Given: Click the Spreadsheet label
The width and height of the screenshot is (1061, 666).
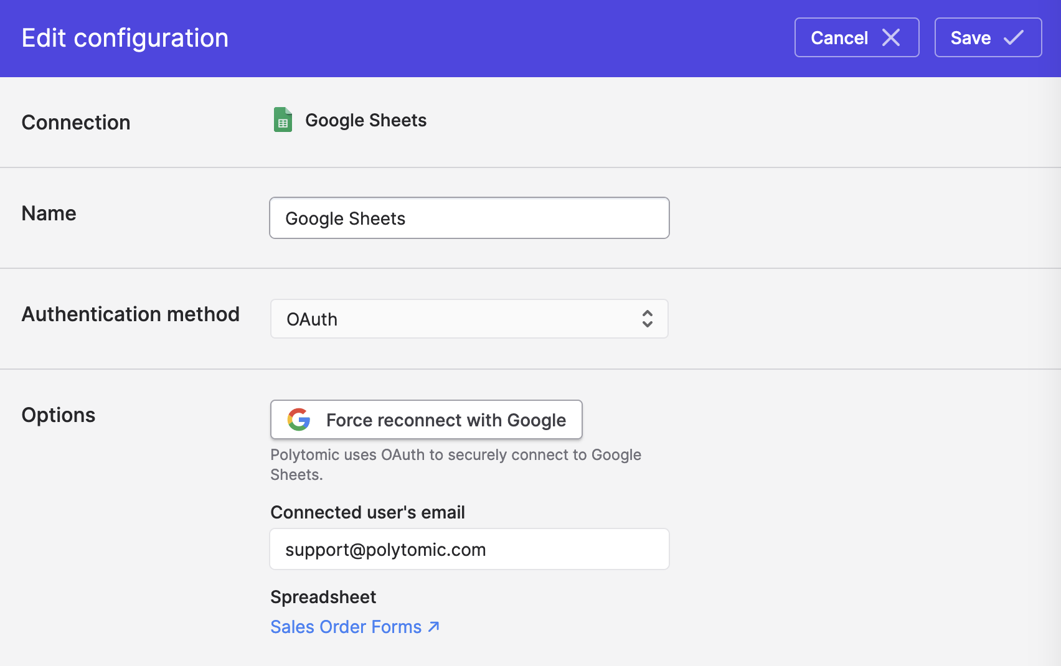Looking at the screenshot, I should (323, 597).
